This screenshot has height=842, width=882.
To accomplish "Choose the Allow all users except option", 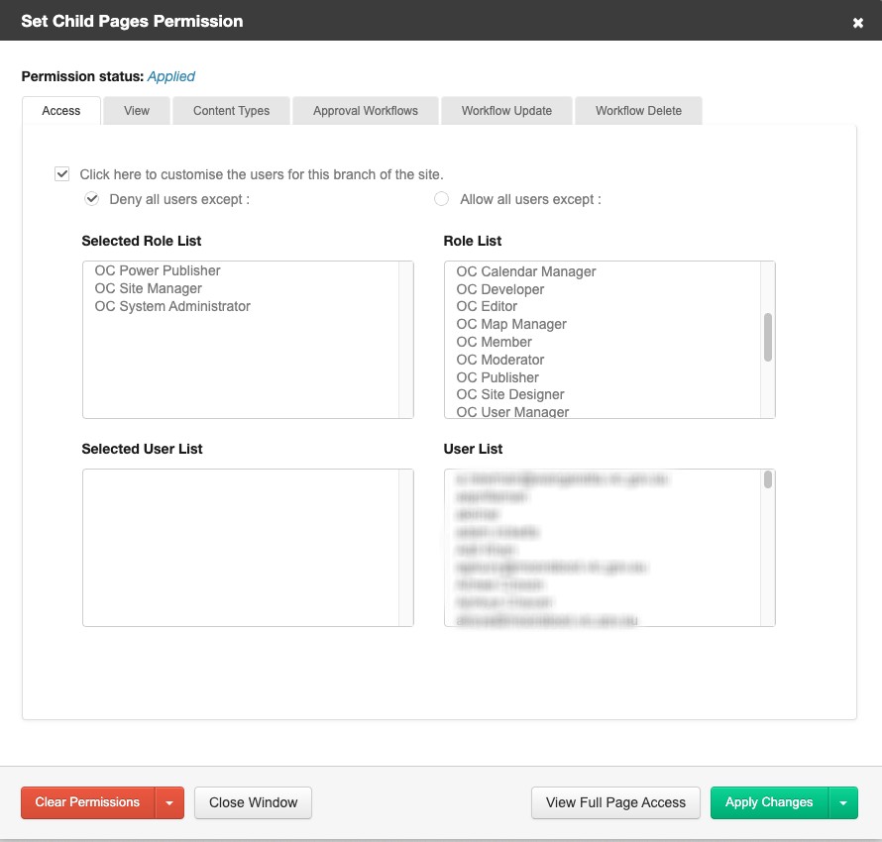I will (441, 198).
